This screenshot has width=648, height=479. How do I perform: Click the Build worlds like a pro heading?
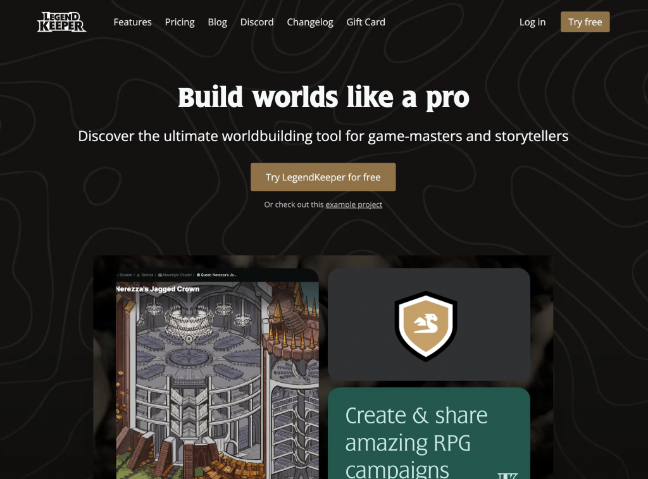coord(323,99)
